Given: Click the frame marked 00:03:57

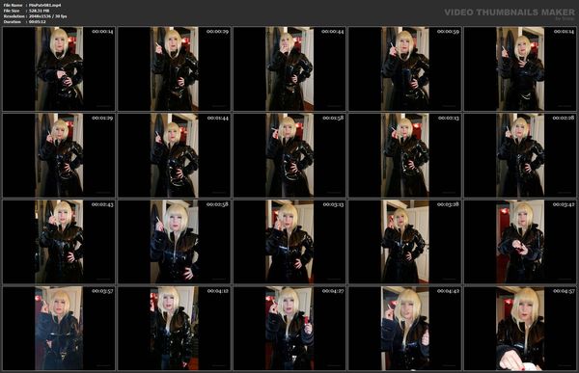Looking at the screenshot, I should [x=59, y=328].
